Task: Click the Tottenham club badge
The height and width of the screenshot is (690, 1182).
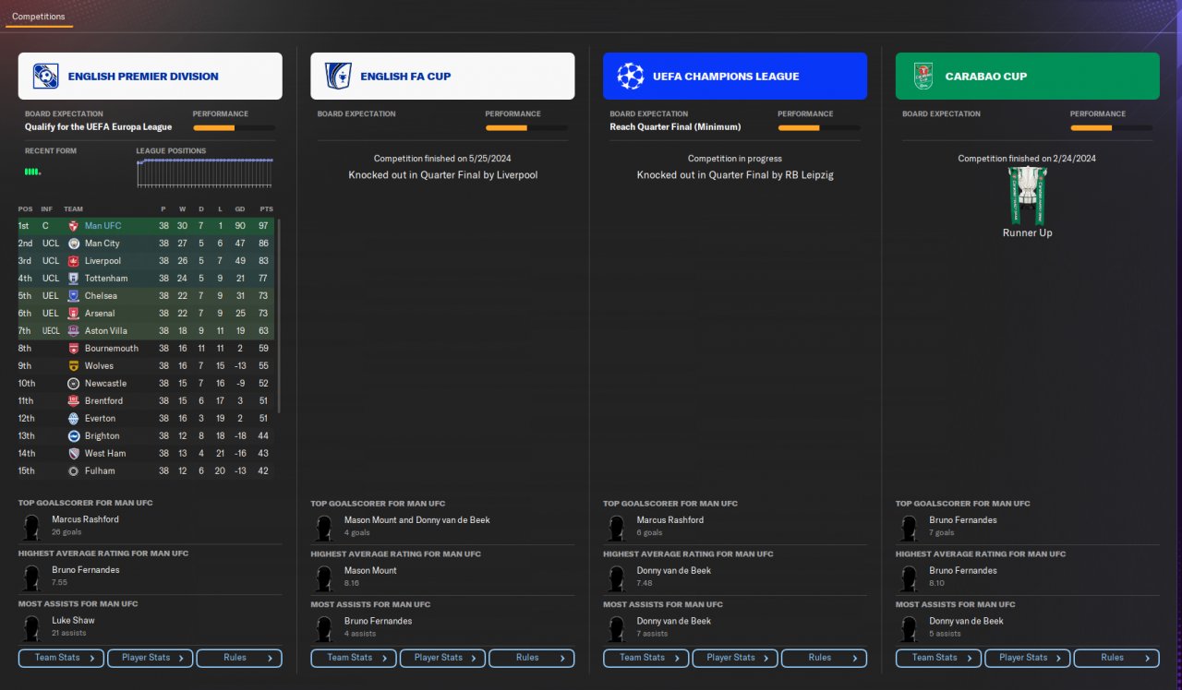Action: click(74, 279)
